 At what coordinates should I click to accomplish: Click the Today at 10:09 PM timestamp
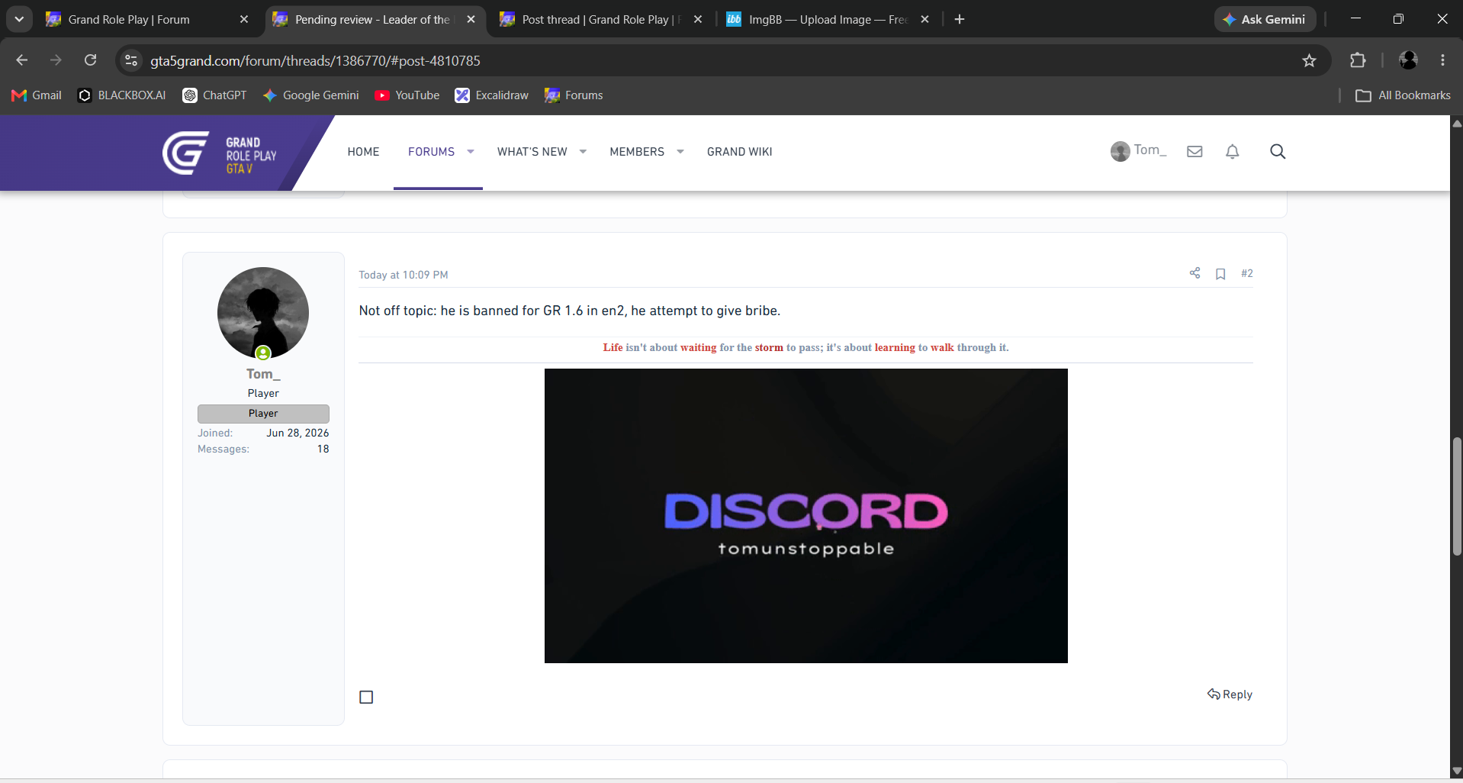404,275
